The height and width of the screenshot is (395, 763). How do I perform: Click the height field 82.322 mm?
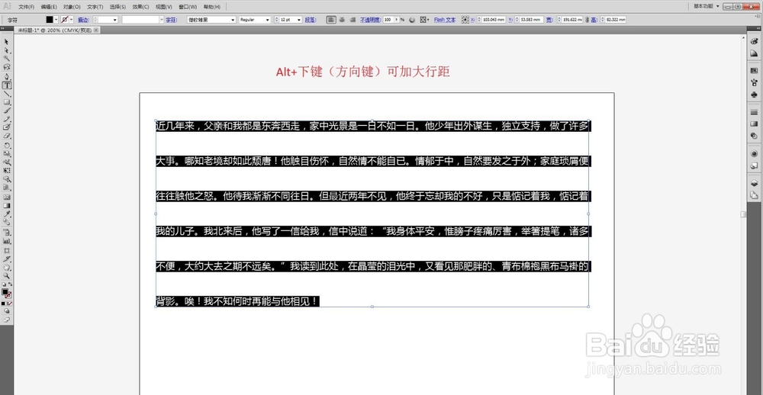click(616, 20)
